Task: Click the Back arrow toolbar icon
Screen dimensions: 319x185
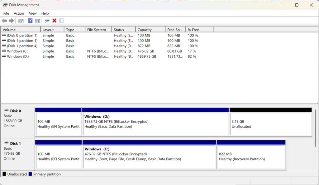Action: (4, 21)
